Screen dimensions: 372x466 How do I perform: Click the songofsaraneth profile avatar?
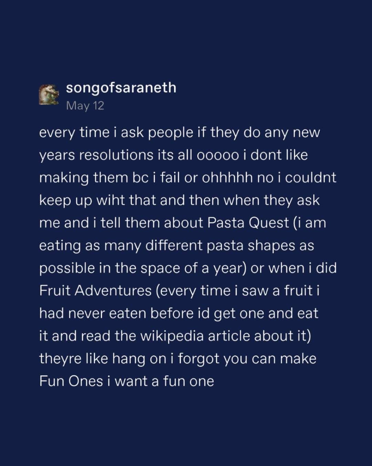[x=49, y=95]
